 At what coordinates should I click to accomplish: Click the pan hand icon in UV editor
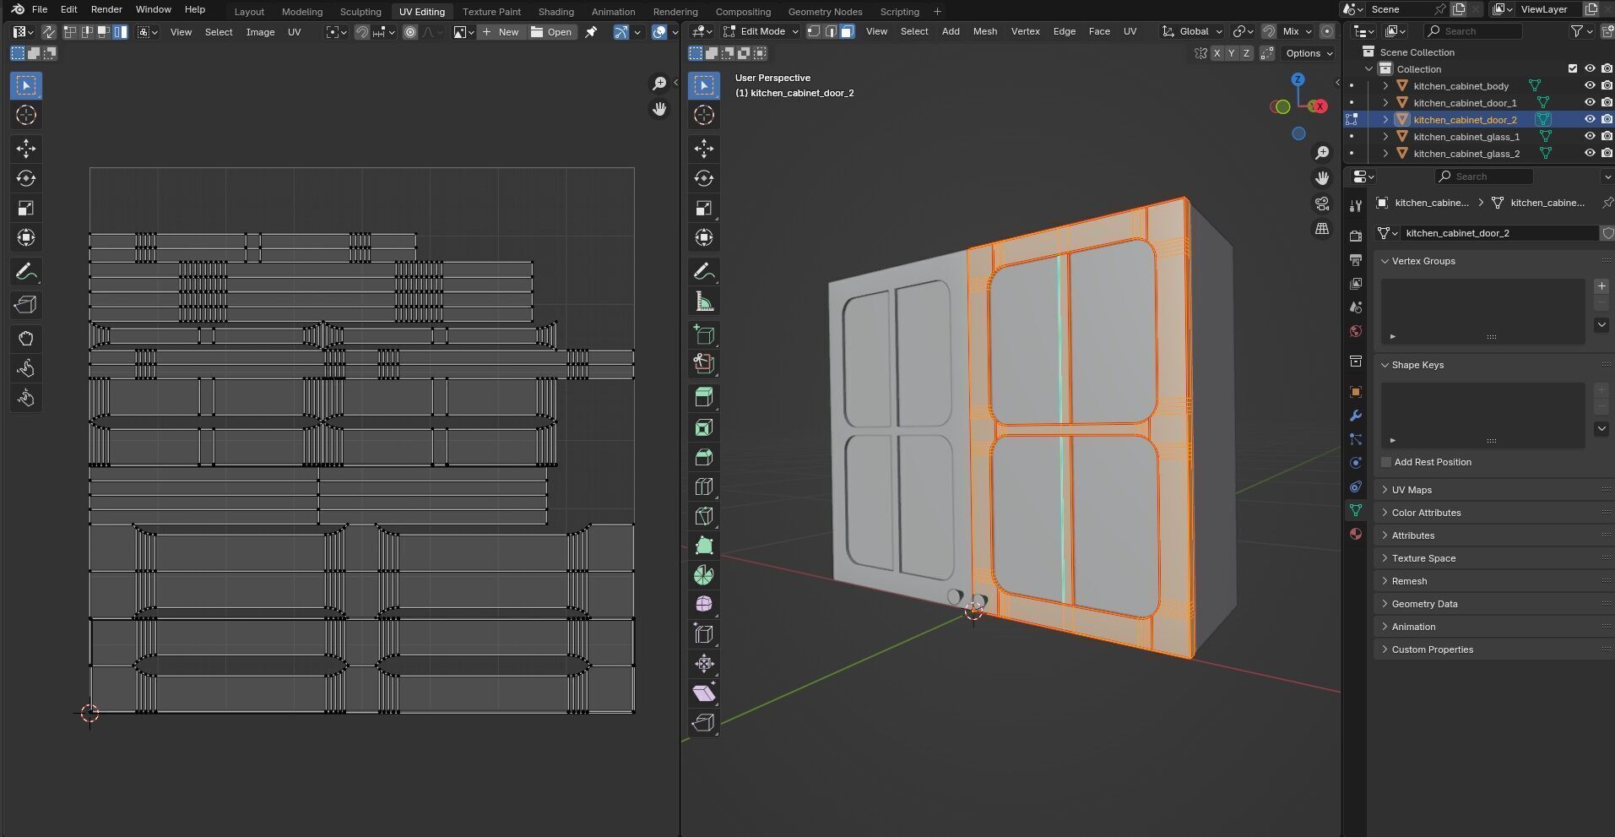pyautogui.click(x=659, y=109)
